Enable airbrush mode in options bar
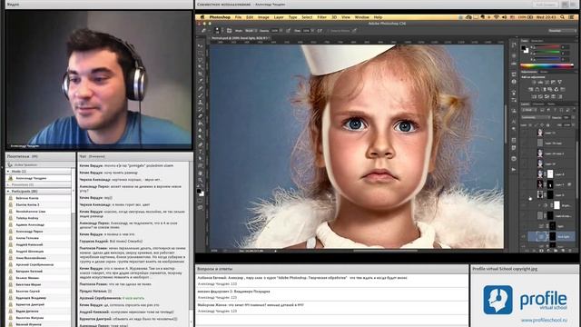This screenshot has height=327, width=581. [x=320, y=31]
